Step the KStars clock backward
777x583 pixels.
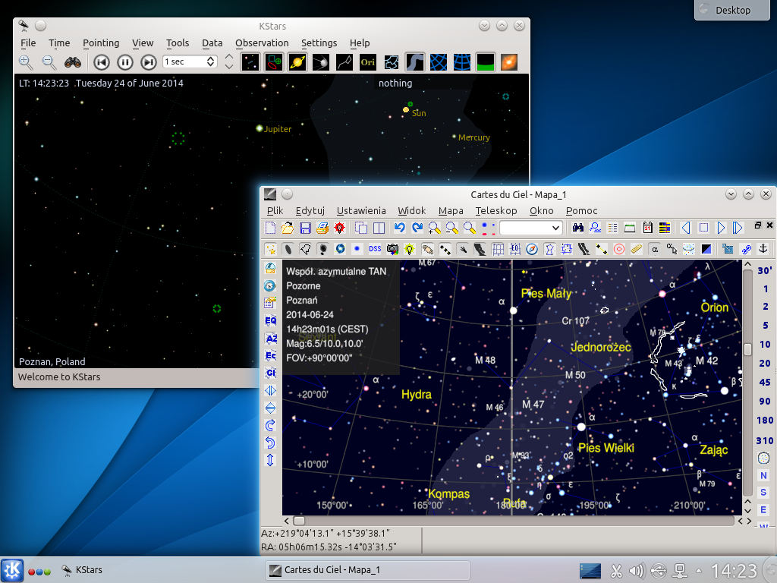point(102,62)
